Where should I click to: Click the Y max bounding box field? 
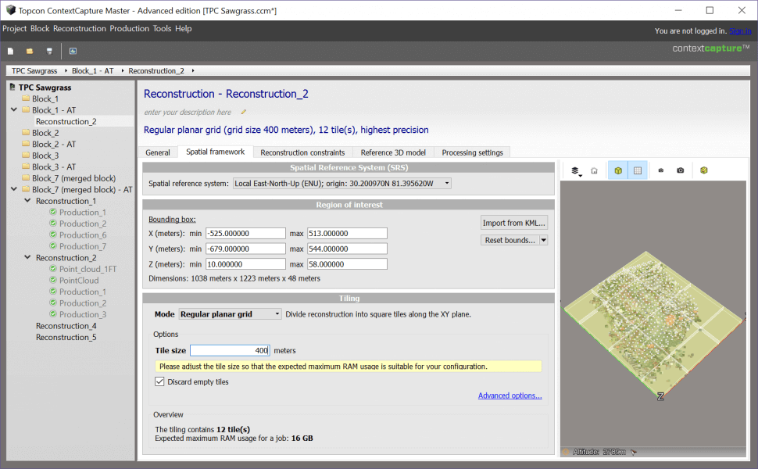coord(347,249)
